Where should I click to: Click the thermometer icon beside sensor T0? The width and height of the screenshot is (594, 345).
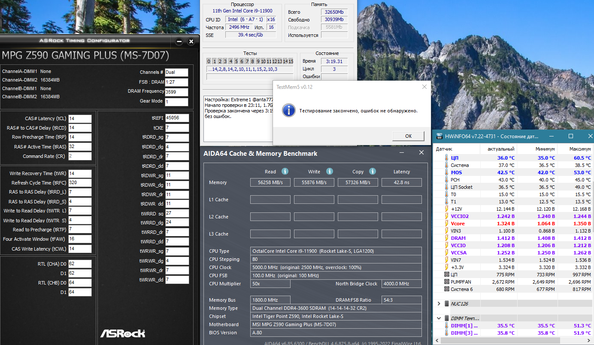pos(446,194)
